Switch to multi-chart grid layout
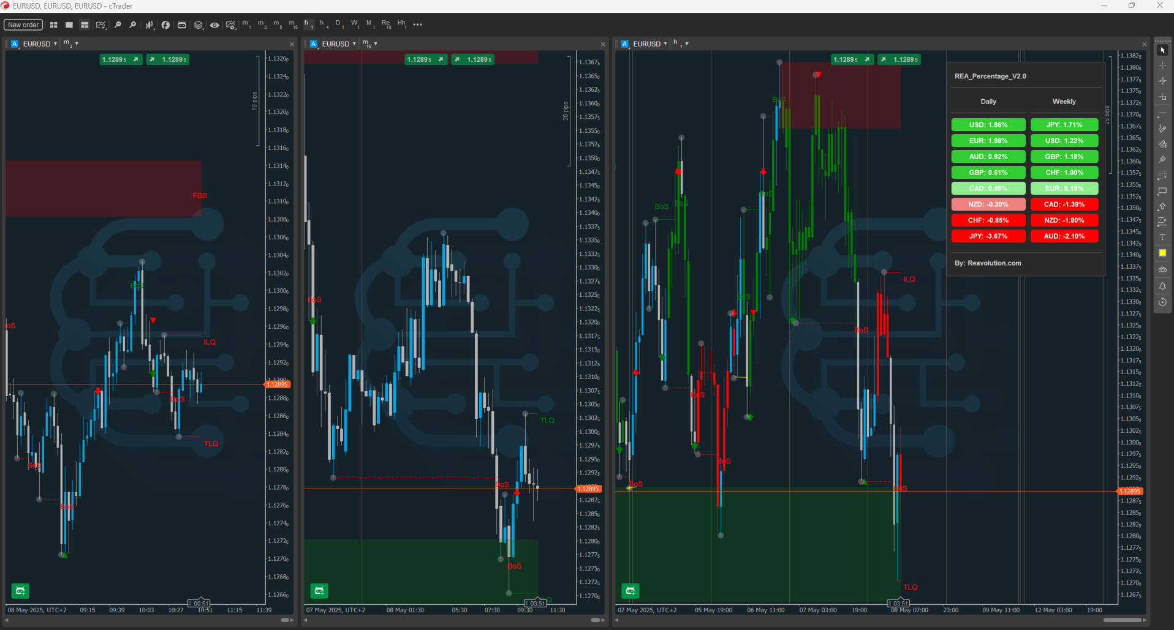This screenshot has width=1174, height=630. click(x=54, y=25)
